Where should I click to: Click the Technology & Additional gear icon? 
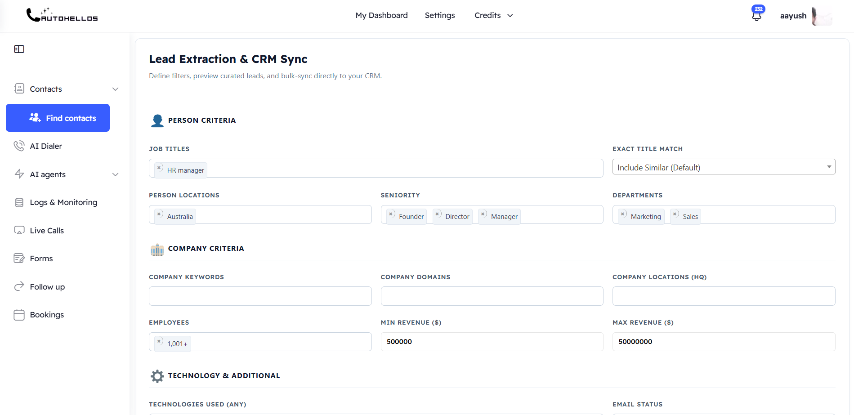click(157, 376)
